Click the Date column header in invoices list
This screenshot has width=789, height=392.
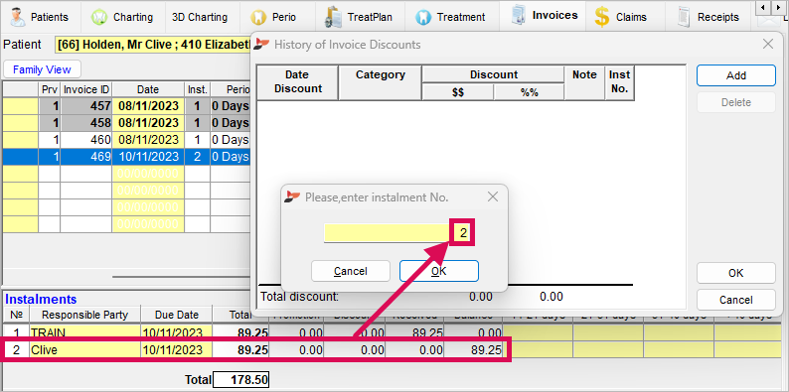click(x=148, y=90)
